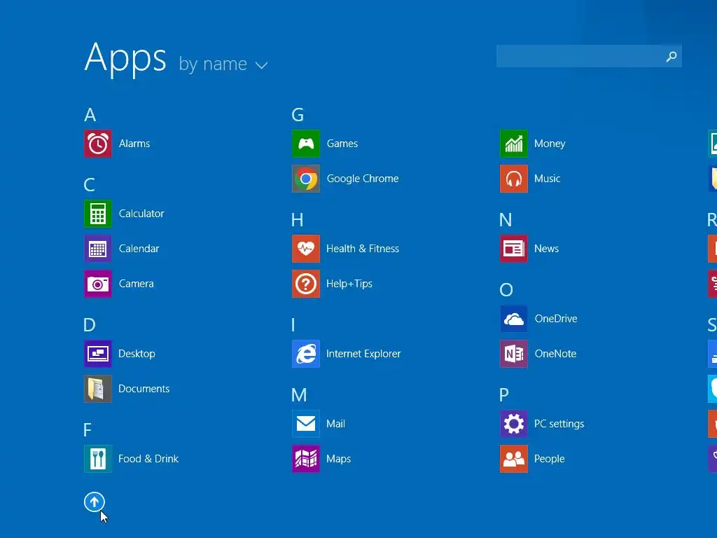717x538 pixels.
Task: Open the Health & Fitness icon
Action: [306, 249]
